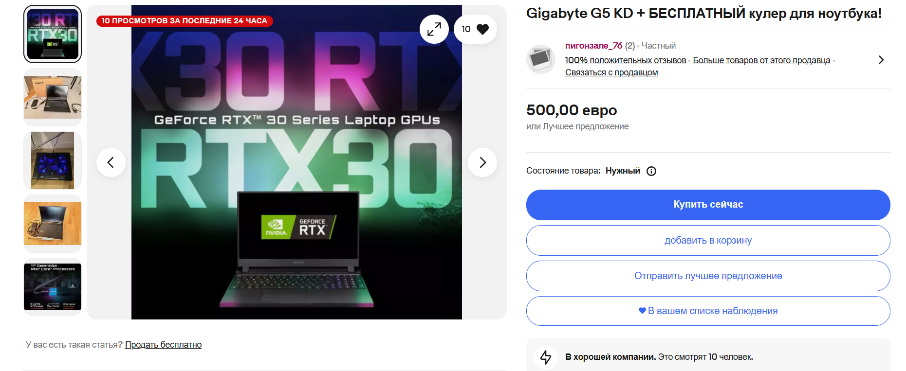The width and height of the screenshot is (906, 371).
Task: Click the Продать бесплатно link
Action: point(163,345)
